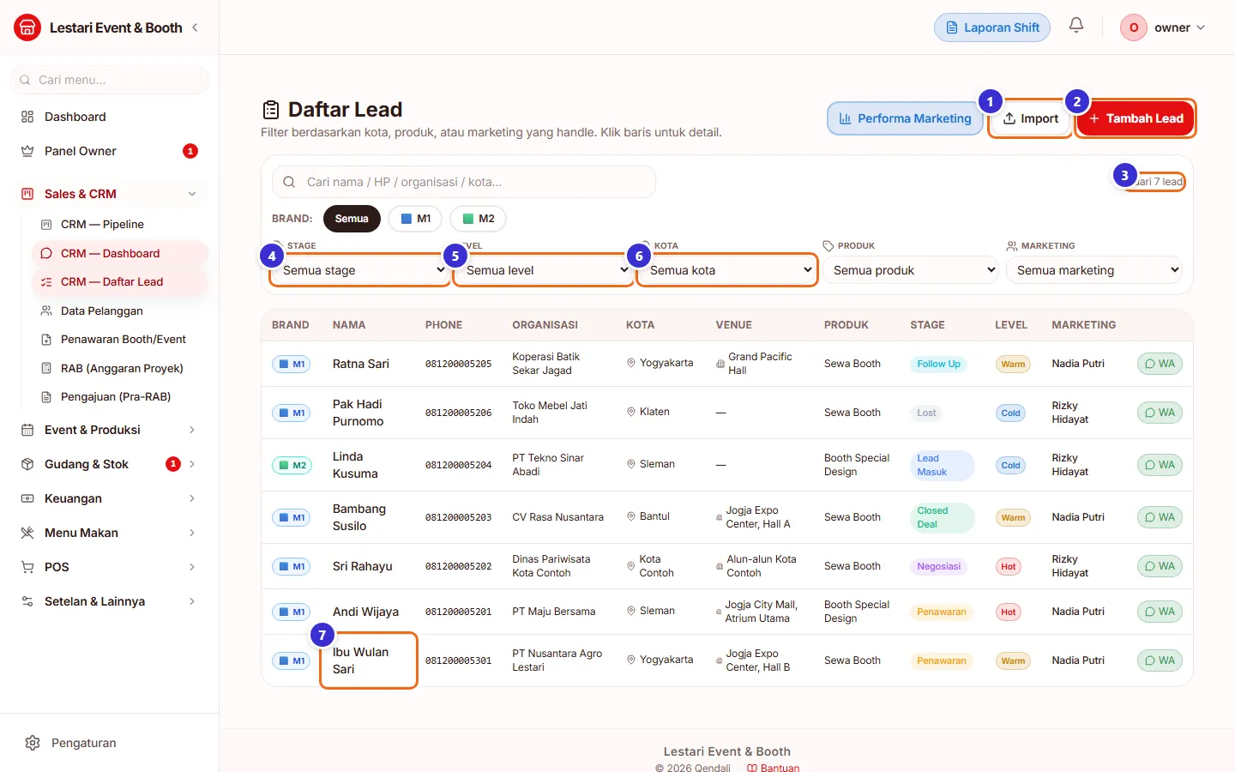Screen dimensions: 1235x772
Task: Click the Cari menu search box
Action: click(x=110, y=80)
